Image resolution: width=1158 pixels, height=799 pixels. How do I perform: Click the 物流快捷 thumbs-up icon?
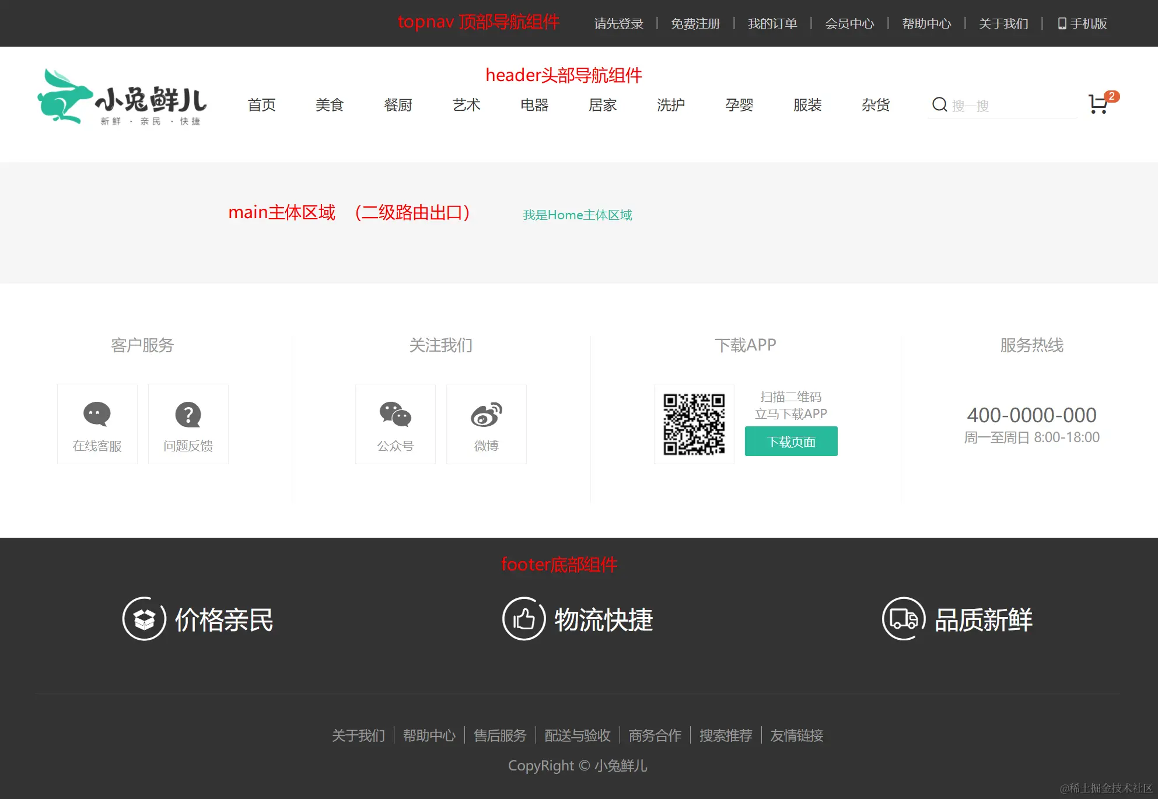pos(523,619)
